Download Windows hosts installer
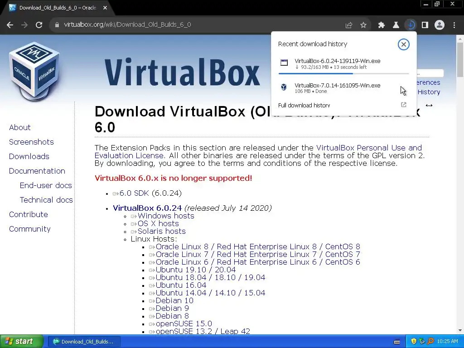Screen dimensions: 464x348 point(166,216)
